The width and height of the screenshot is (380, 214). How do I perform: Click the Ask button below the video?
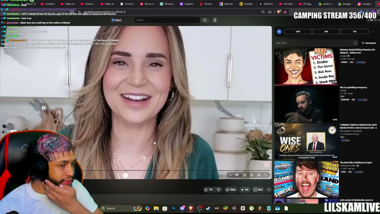click(x=245, y=190)
